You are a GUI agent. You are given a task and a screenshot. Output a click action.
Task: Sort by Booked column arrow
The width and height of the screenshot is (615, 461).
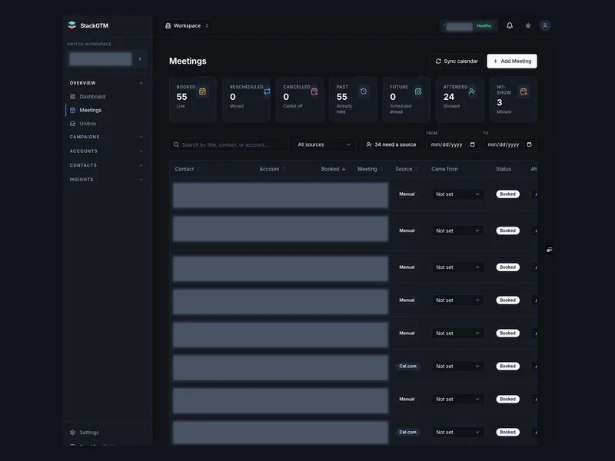(344, 169)
